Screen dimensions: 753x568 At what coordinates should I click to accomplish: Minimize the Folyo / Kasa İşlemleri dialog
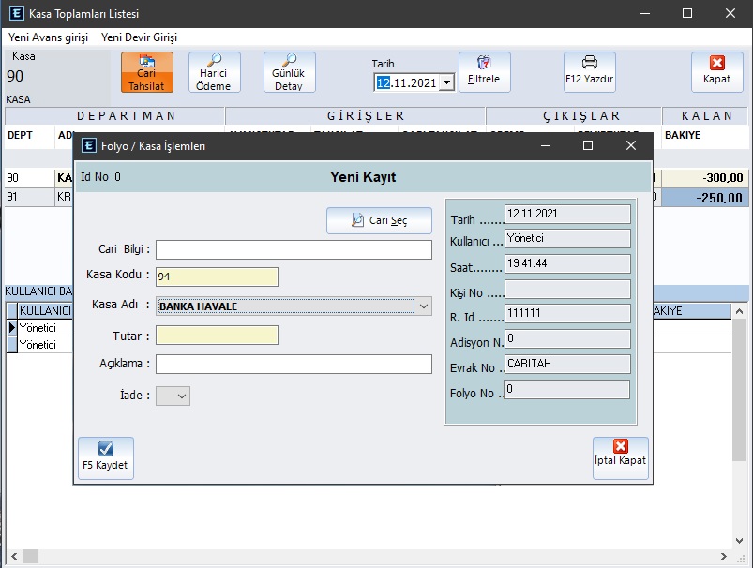click(546, 145)
